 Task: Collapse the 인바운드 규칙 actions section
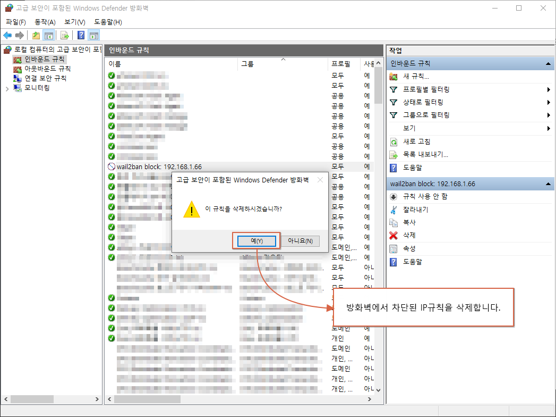tap(548, 64)
